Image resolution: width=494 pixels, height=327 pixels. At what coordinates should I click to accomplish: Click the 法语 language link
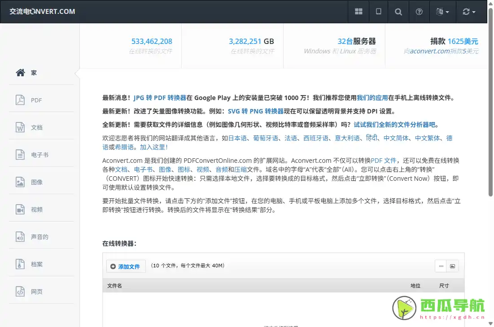point(290,138)
